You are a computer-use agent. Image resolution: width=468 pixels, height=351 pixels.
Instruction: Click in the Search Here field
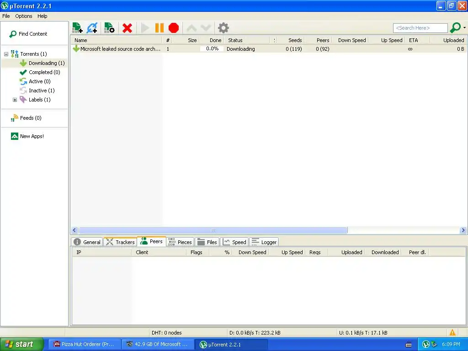pos(420,28)
